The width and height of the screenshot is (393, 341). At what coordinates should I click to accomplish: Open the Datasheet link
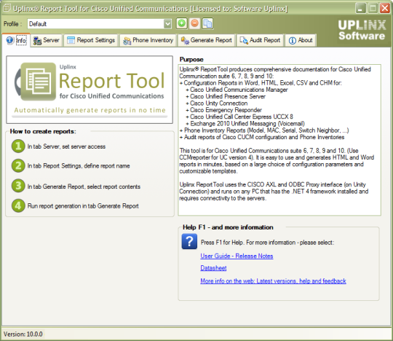point(213,268)
